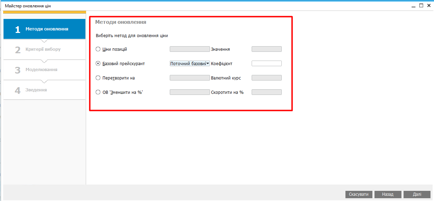This screenshot has width=434, height=201.
Task: Enable the ОВ 'Зменшити на %' option
Action: pyautogui.click(x=98, y=92)
